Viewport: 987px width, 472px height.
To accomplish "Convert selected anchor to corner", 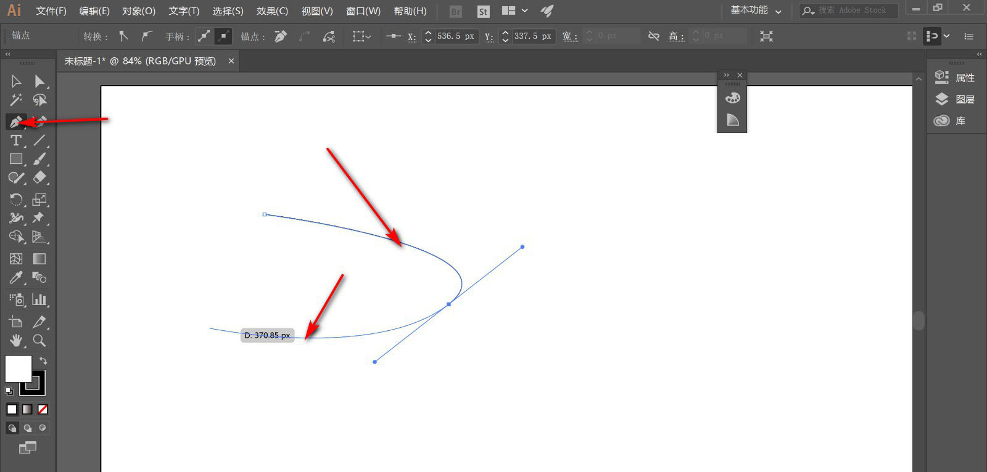I will click(x=124, y=36).
